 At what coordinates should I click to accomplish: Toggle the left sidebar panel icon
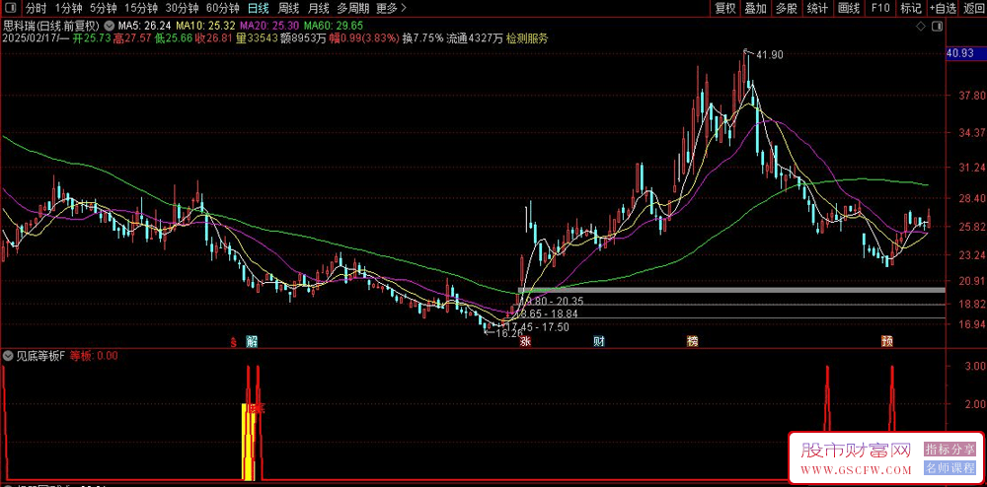click(x=10, y=8)
